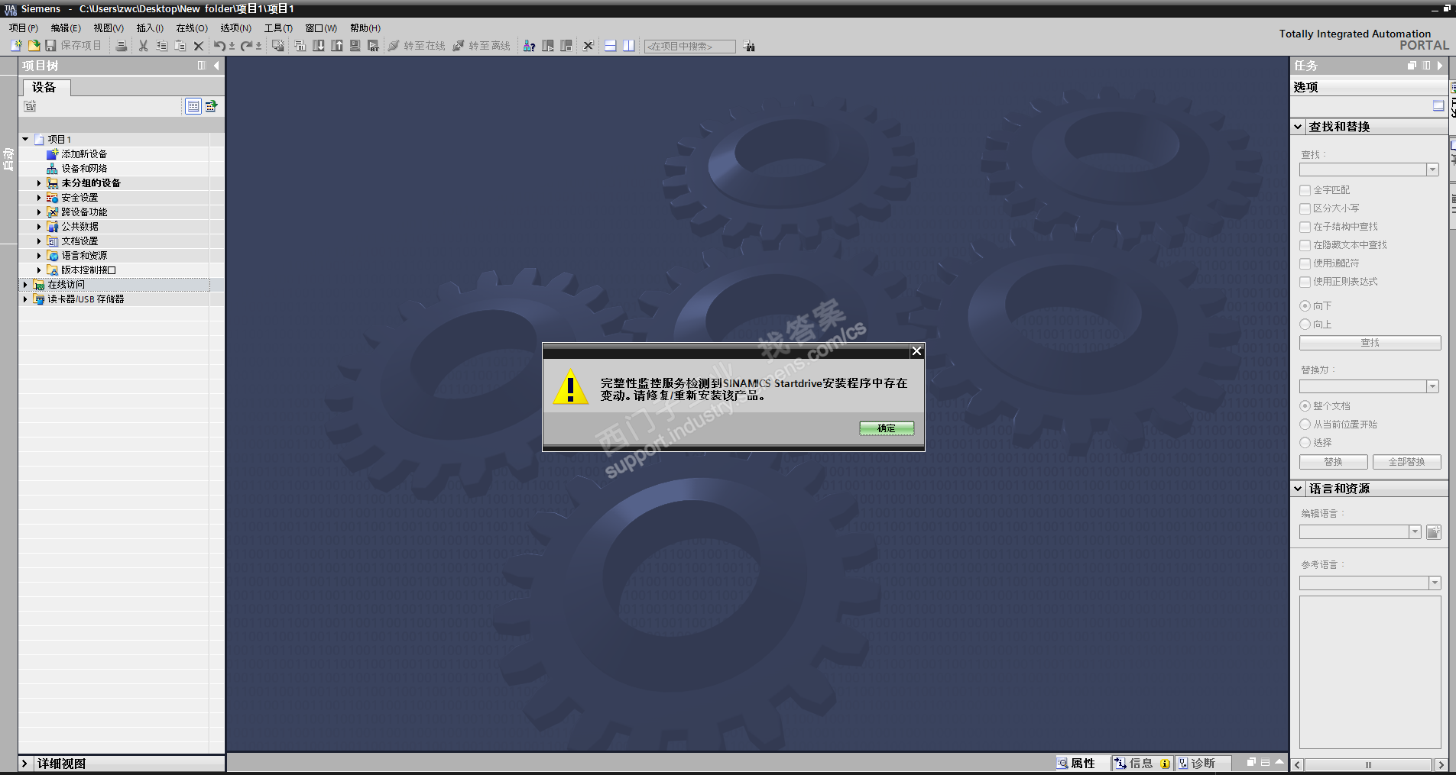The width and height of the screenshot is (1456, 775).
Task: Click the Download to device icon
Action: tap(319, 46)
